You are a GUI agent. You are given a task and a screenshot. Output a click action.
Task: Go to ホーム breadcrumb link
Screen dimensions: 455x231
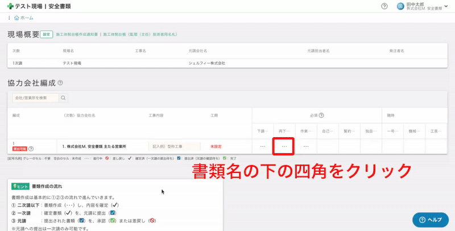tap(24, 18)
